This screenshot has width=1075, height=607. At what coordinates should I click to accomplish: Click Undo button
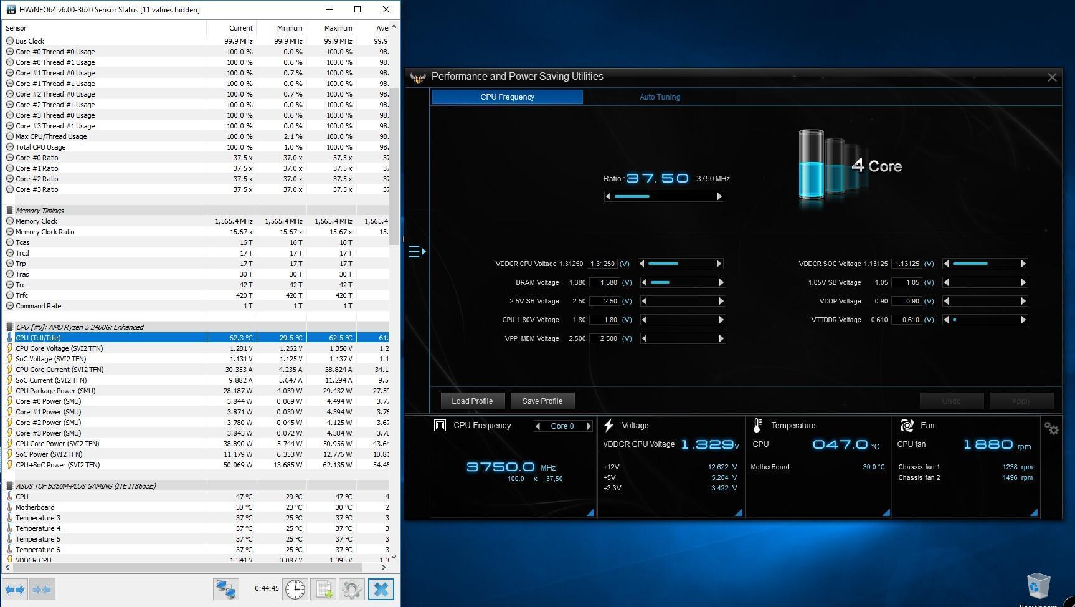pyautogui.click(x=951, y=401)
